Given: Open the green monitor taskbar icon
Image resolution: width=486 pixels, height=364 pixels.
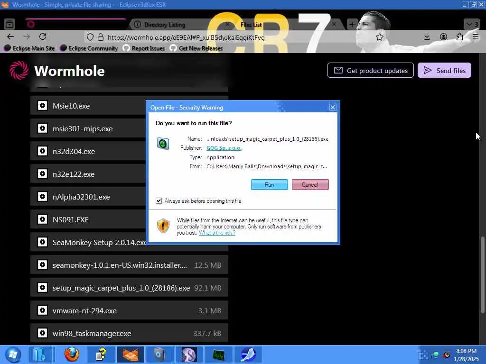Looking at the screenshot, I should [218, 355].
